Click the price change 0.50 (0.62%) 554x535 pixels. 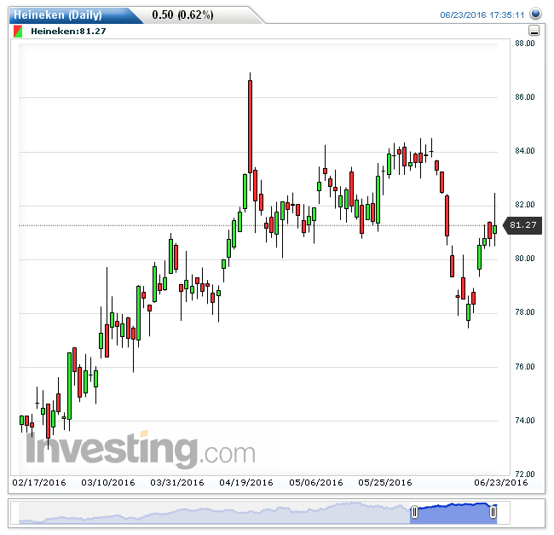pos(182,15)
